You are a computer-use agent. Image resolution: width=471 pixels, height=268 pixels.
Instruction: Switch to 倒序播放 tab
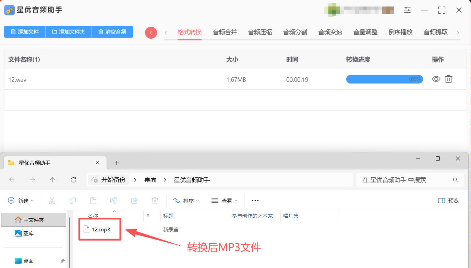[400, 33]
